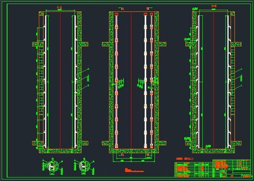The width and height of the screenshot is (254, 181).
Task: Click the red centerline of the middle plan view
Action: [131, 80]
